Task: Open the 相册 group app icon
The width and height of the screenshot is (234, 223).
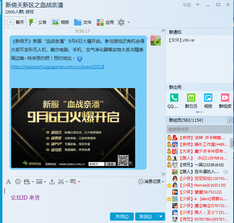Action: [x=208, y=98]
